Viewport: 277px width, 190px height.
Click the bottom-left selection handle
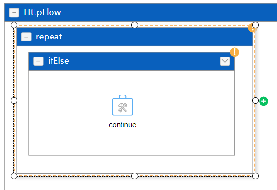point(14,176)
